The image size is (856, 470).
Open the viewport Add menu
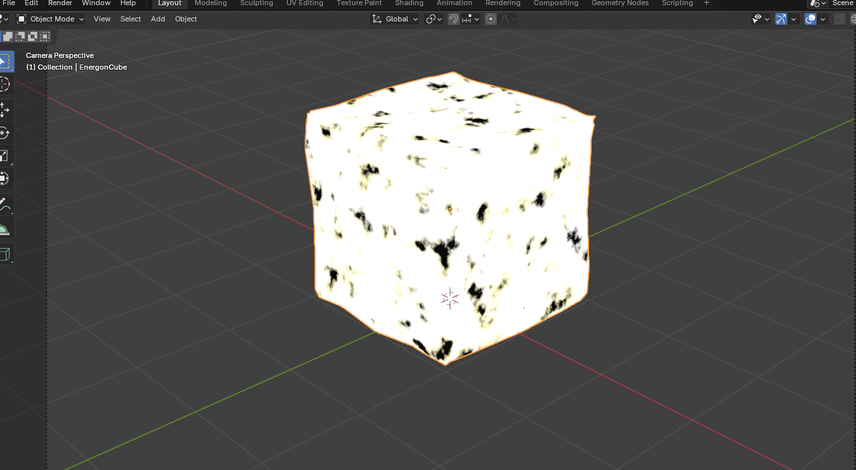[x=158, y=19]
